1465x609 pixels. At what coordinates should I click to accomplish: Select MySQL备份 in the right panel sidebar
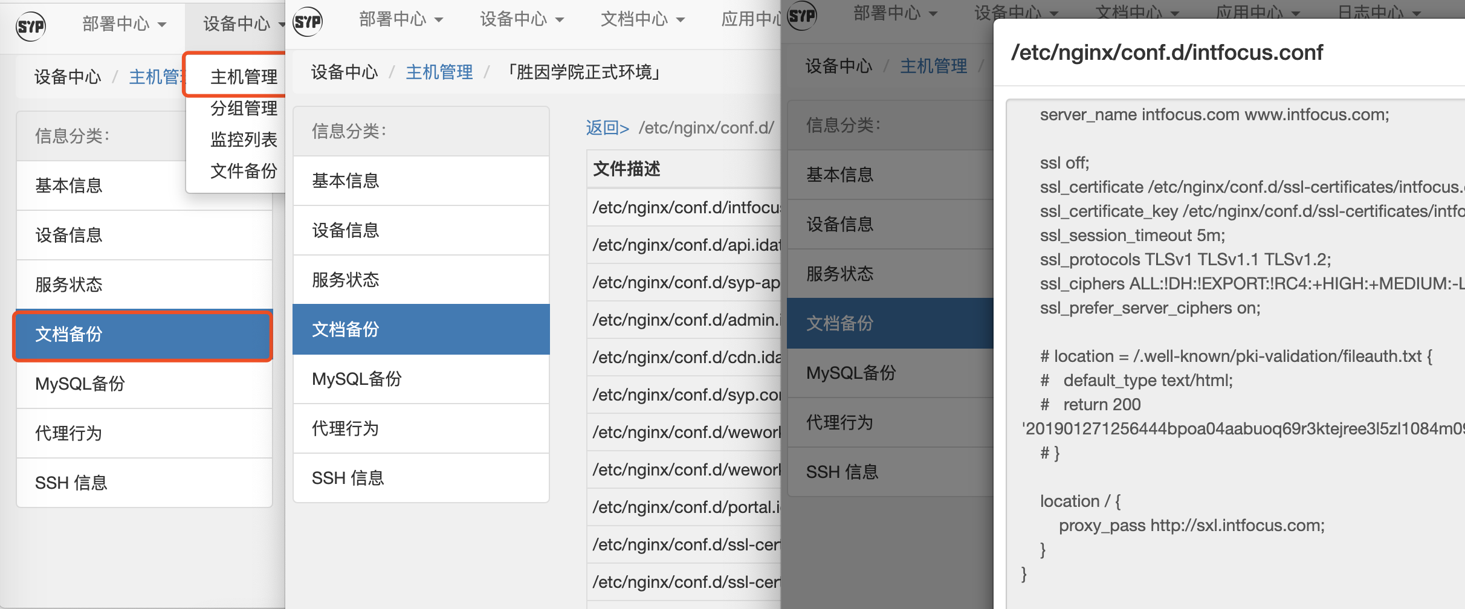(x=891, y=373)
